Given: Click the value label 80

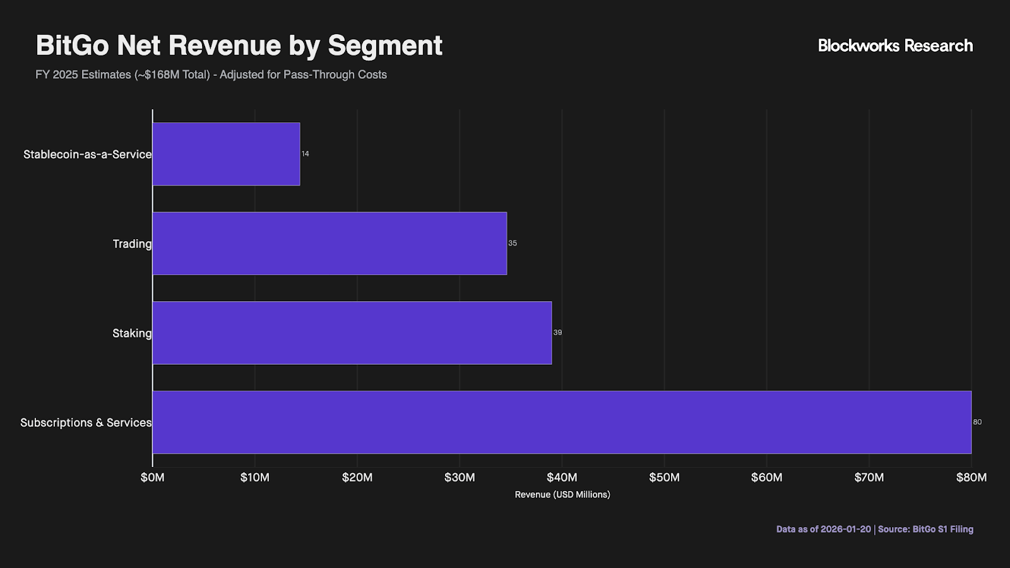Looking at the screenshot, I should pyautogui.click(x=977, y=422).
